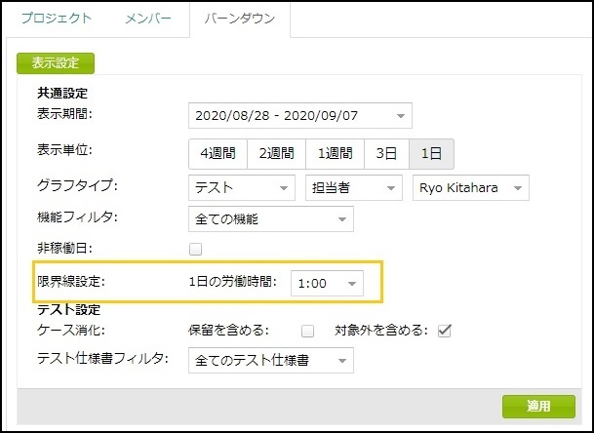
Task: Uncheck the 対象外を含める checkbox
Action: (x=445, y=331)
